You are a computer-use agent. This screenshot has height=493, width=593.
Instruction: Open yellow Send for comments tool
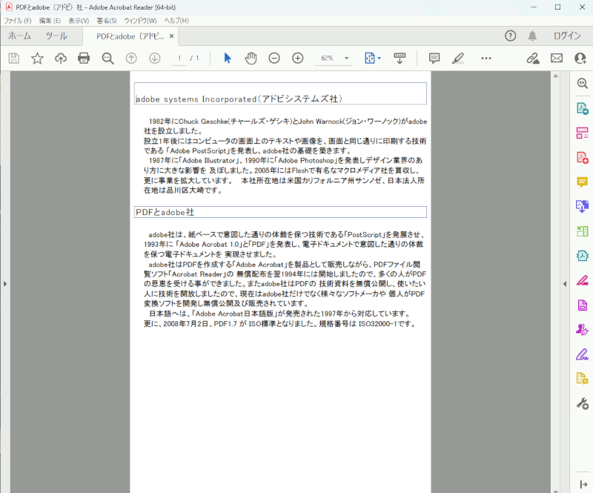click(x=582, y=378)
